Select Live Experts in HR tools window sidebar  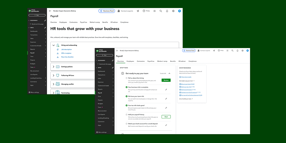[x=34, y=74]
